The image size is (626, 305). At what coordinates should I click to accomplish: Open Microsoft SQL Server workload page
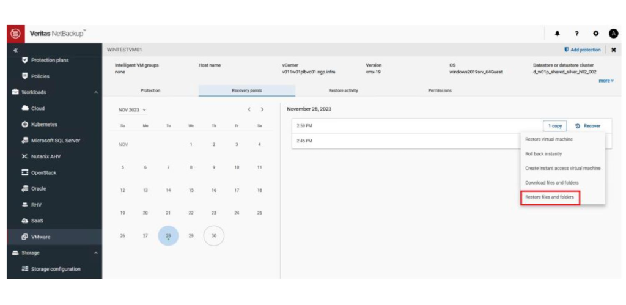coord(54,141)
